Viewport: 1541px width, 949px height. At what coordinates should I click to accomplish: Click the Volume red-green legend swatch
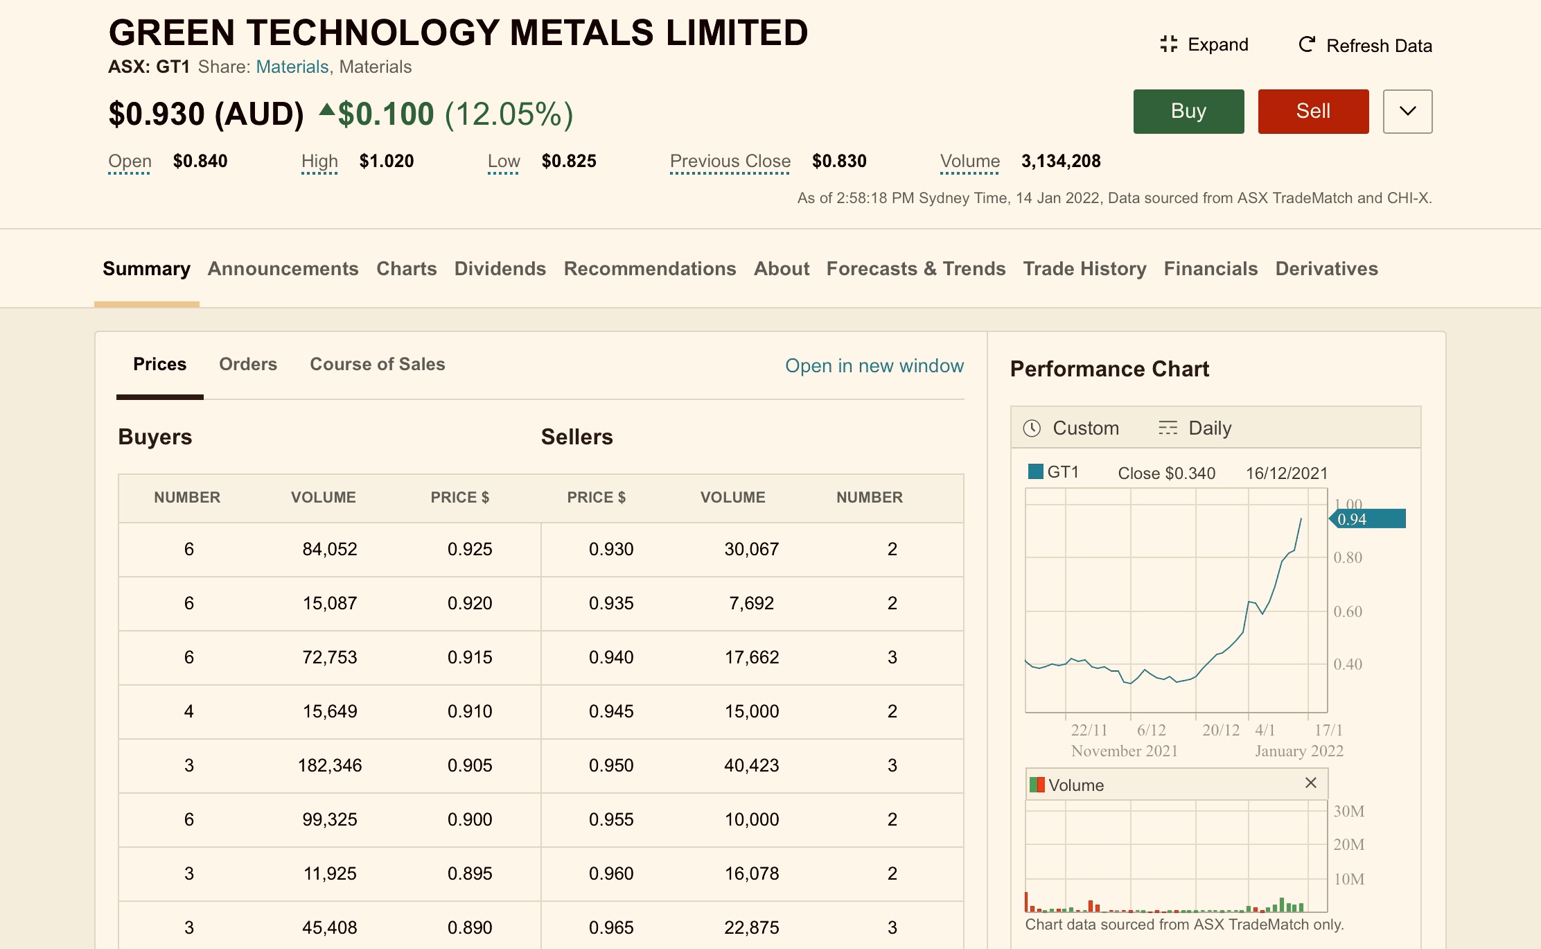pyautogui.click(x=1037, y=785)
